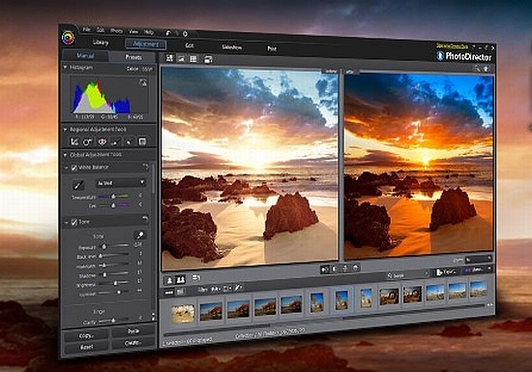Open the View menu
The width and height of the screenshot is (532, 372).
tap(133, 31)
